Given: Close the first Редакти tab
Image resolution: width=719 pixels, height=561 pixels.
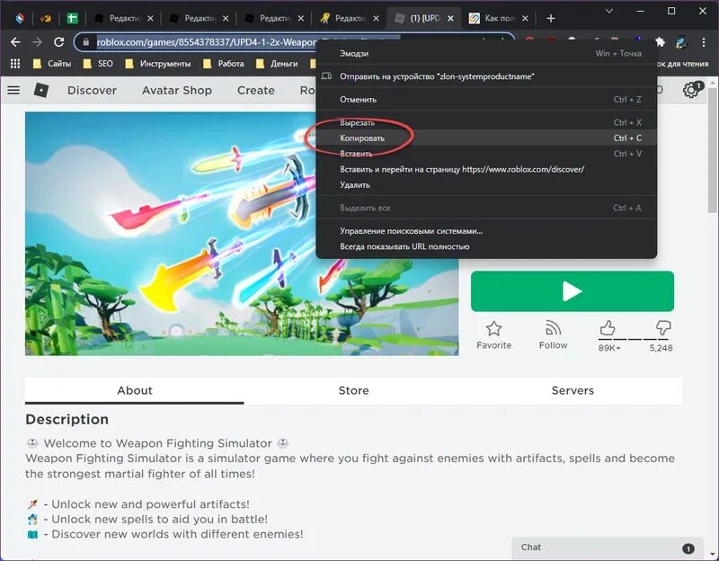Looking at the screenshot, I should point(150,18).
